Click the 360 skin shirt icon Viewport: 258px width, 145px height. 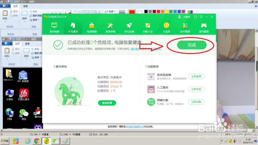coord(196,17)
